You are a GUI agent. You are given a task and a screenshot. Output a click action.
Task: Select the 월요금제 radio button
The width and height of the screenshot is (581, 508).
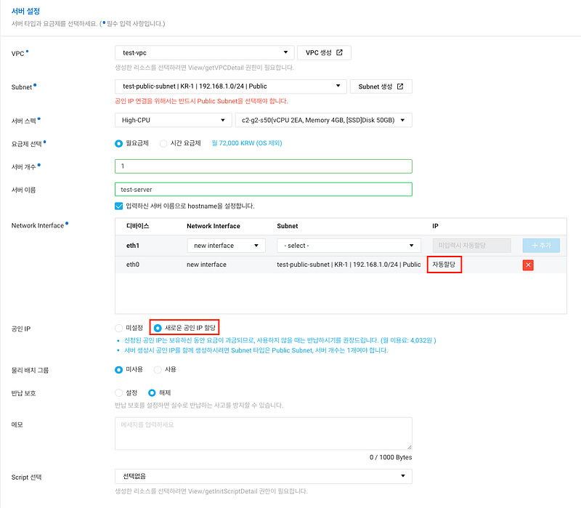[118, 143]
